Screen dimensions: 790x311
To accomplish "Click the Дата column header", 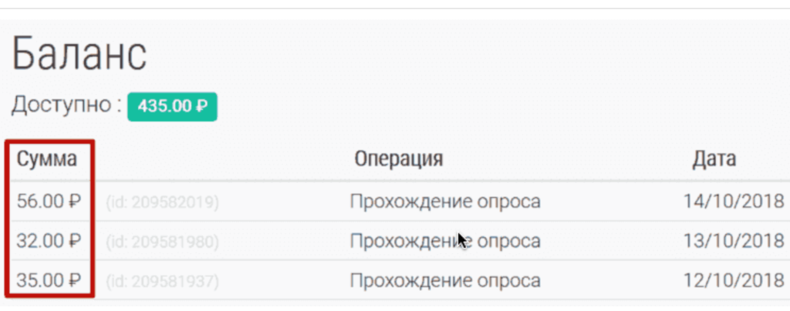I will pos(714,159).
